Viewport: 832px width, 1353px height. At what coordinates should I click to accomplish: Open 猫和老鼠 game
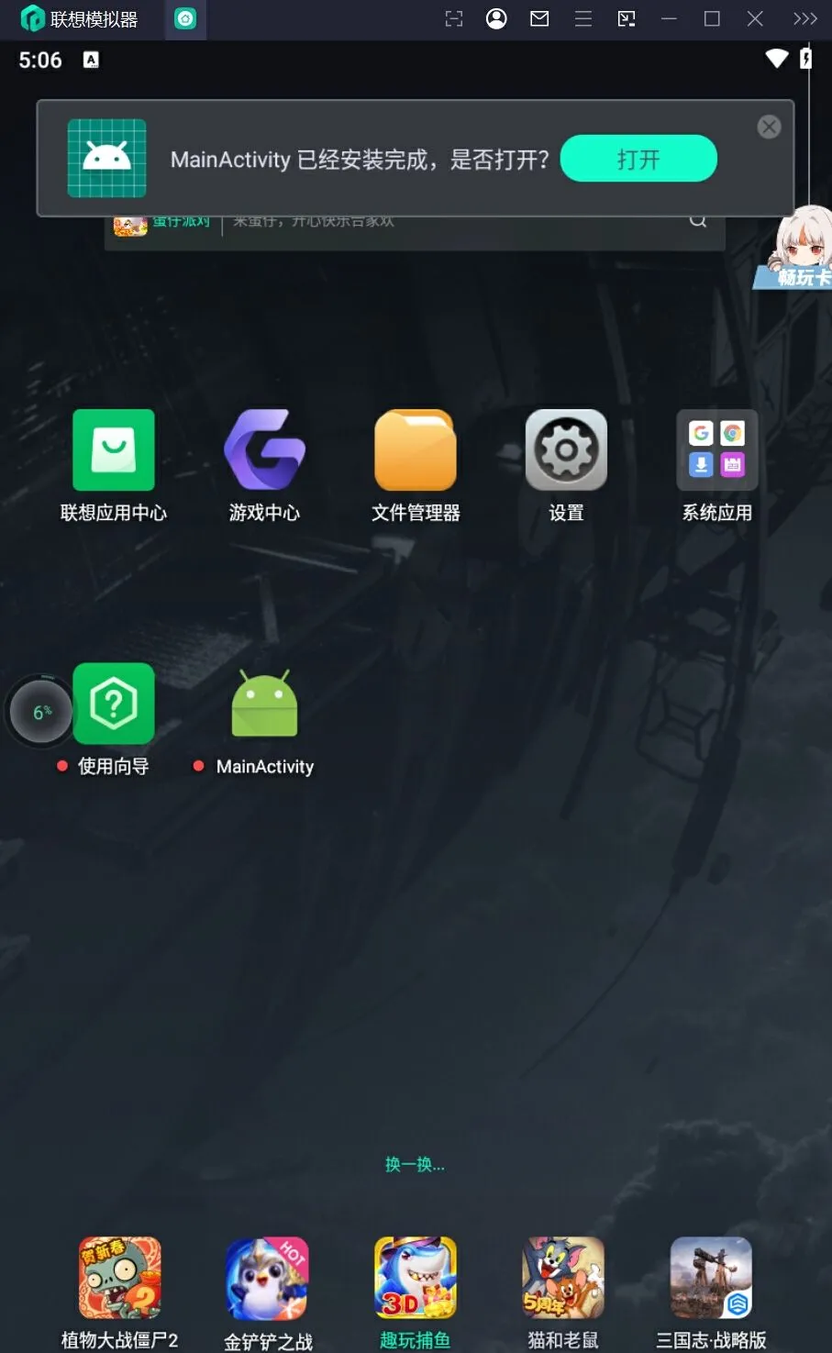point(563,1278)
